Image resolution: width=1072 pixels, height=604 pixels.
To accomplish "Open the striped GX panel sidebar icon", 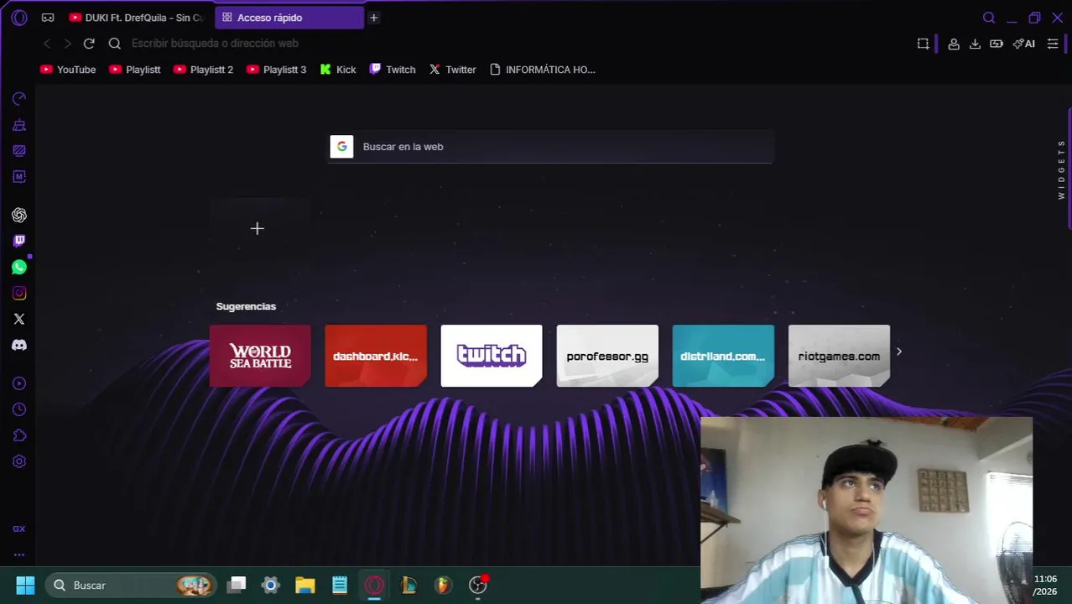I will [x=19, y=151].
